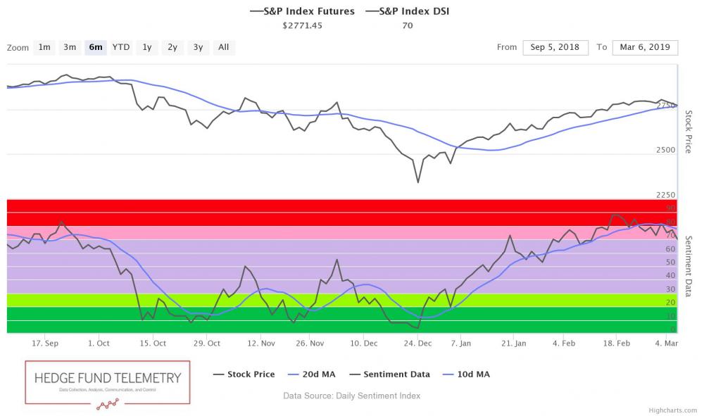This screenshot has width=704, height=416.
Task: Toggle the 10d MA legend series
Action: (x=466, y=374)
